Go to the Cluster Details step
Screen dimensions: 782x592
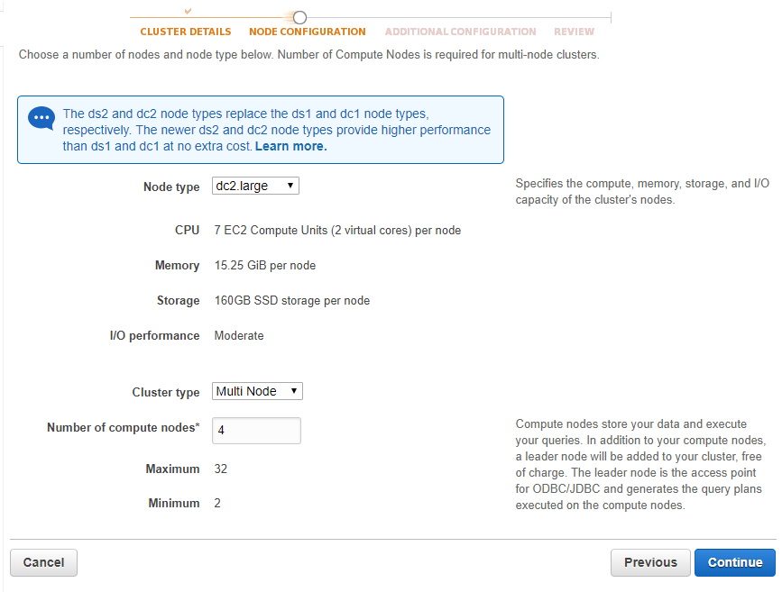click(x=185, y=32)
